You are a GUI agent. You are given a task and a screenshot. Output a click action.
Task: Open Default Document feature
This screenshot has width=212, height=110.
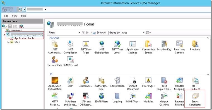(x=133, y=84)
